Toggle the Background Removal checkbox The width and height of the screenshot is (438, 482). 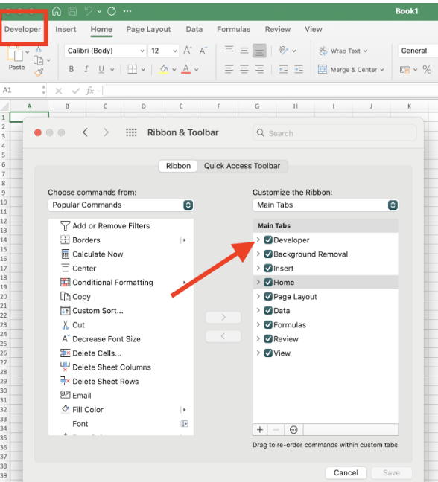[x=268, y=254]
